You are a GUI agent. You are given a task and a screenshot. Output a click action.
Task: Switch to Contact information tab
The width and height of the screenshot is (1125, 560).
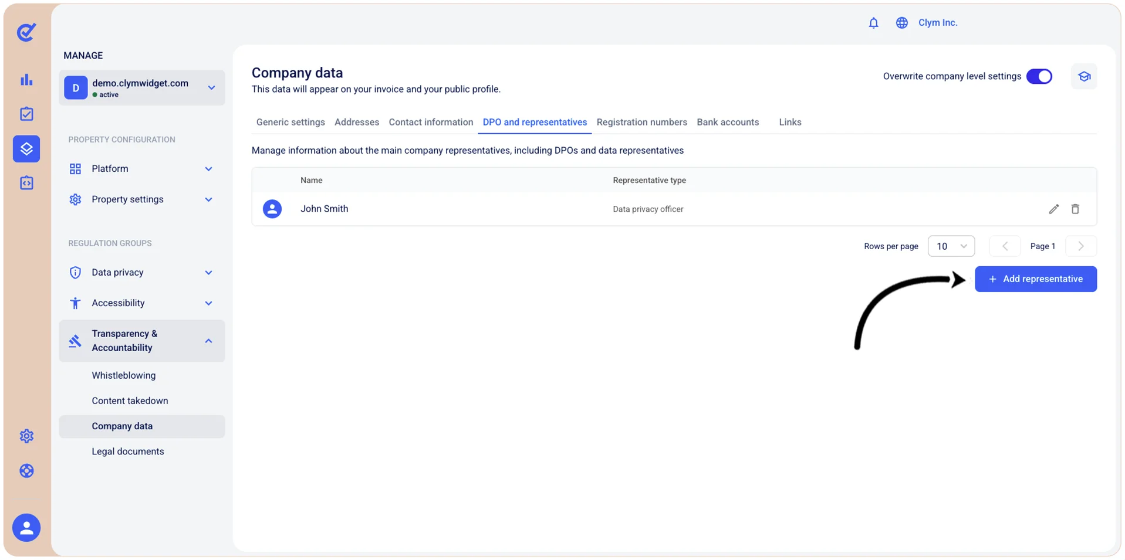(431, 122)
